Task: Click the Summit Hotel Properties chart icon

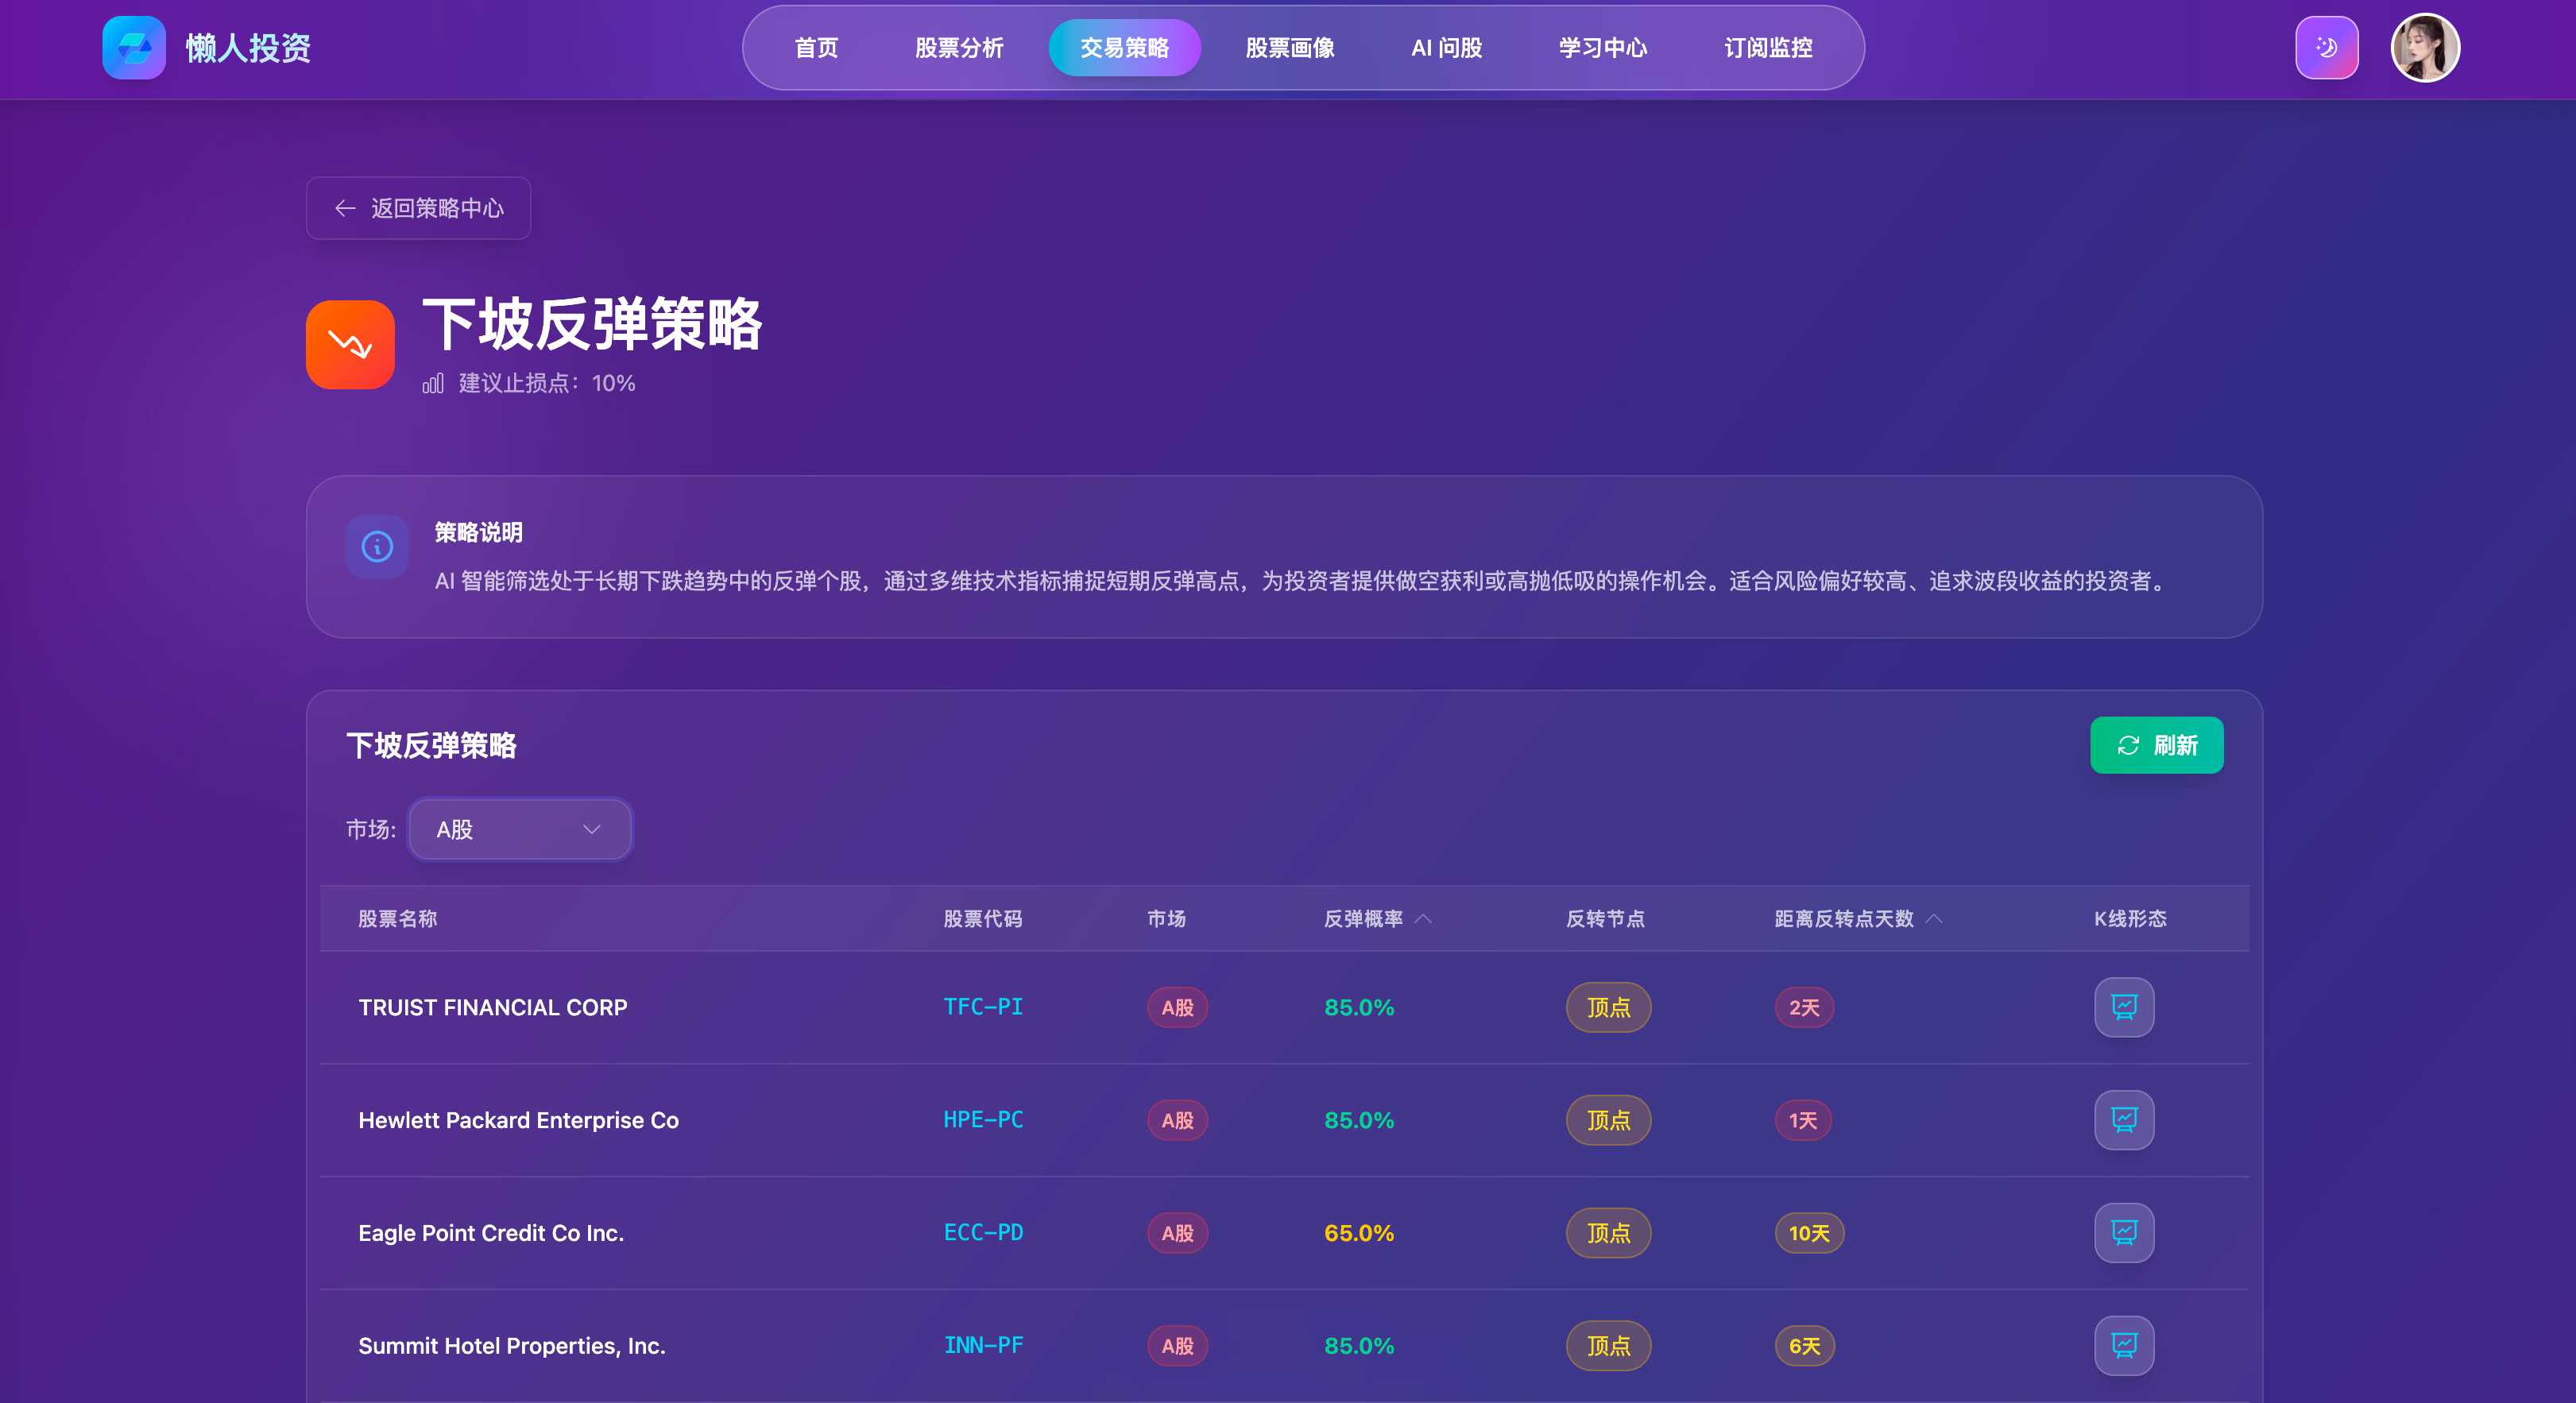Action: pyautogui.click(x=2124, y=1345)
